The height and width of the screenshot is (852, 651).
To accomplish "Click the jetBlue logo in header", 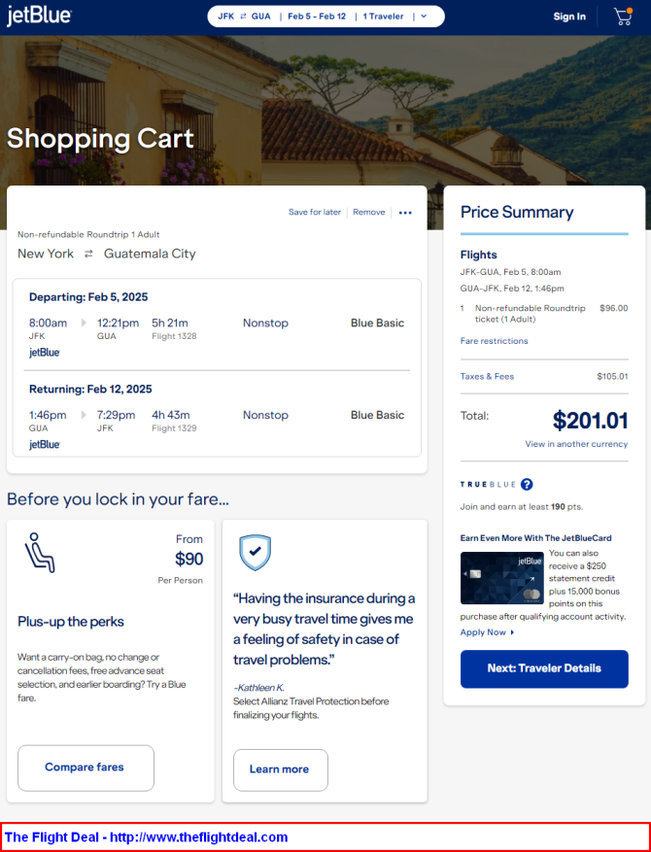I will tap(39, 16).
